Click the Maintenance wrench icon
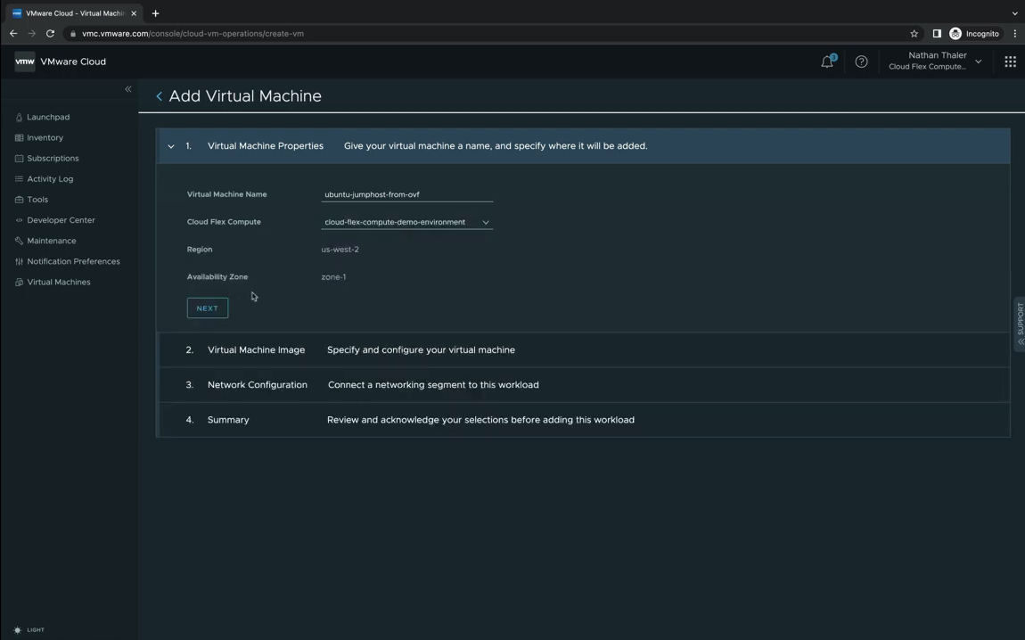The width and height of the screenshot is (1025, 640). click(19, 241)
